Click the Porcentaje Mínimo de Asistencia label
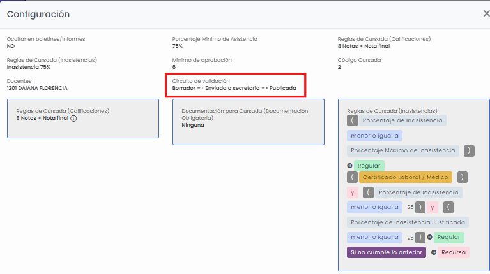The width and height of the screenshot is (490, 274). [x=215, y=39]
